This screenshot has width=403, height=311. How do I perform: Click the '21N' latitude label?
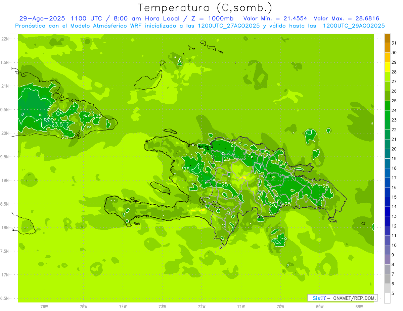5,86
